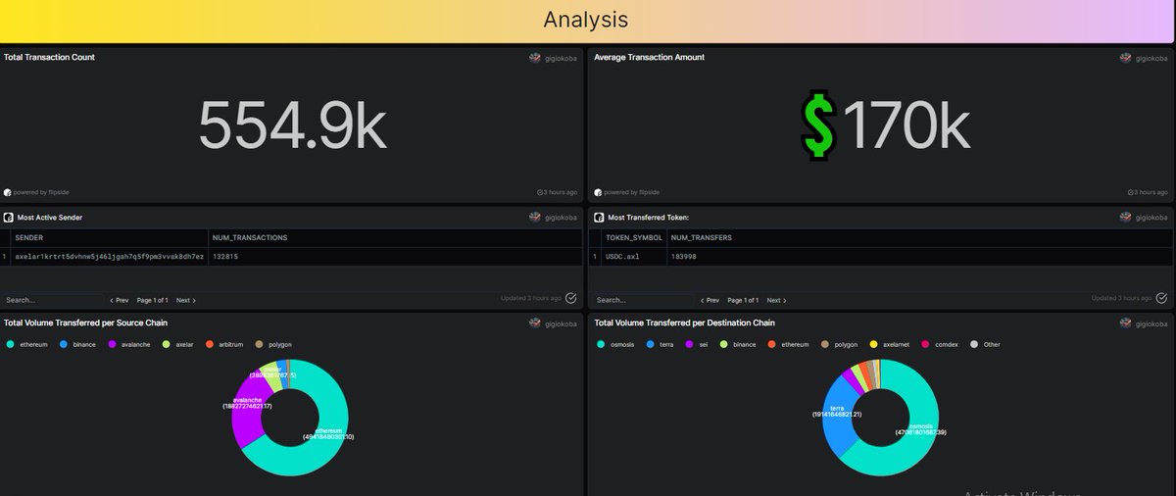The image size is (1176, 496).
Task: Click gigiokoba avatar on Total Transaction Count panel
Action: click(x=535, y=58)
